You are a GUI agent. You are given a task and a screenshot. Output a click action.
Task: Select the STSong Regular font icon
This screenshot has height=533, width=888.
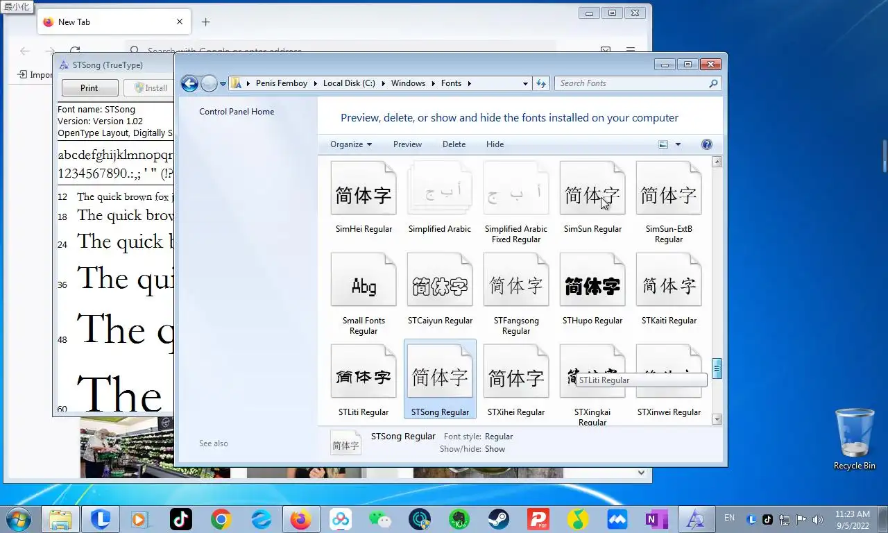[x=440, y=372]
